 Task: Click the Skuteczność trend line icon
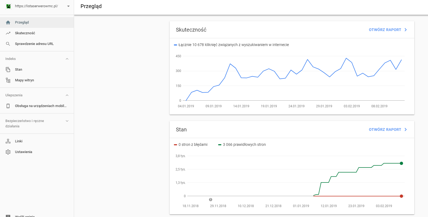click(8, 33)
